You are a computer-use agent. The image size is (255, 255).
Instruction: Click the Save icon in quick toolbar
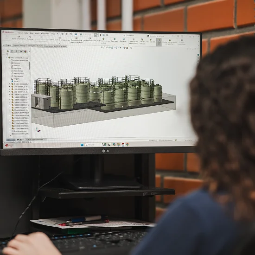[76, 34]
